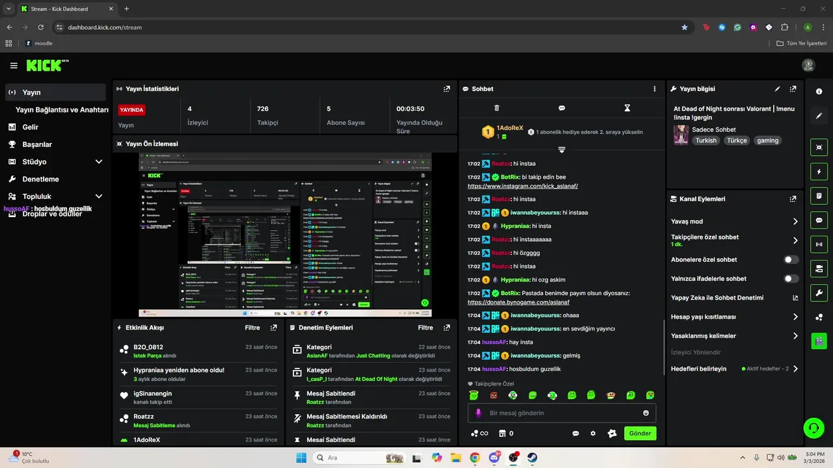This screenshot has height=468, width=833.
Task: Click the gaming tag in stream info
Action: click(767, 140)
